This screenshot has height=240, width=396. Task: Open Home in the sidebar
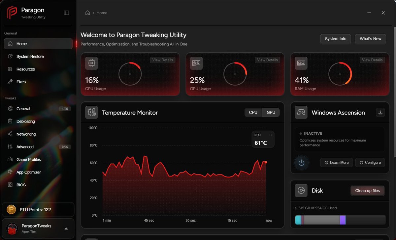(x=38, y=44)
